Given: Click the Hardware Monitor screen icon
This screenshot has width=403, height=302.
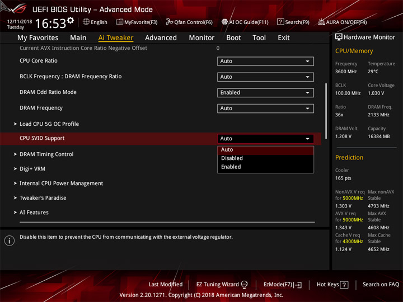Looking at the screenshot, I should point(339,37).
